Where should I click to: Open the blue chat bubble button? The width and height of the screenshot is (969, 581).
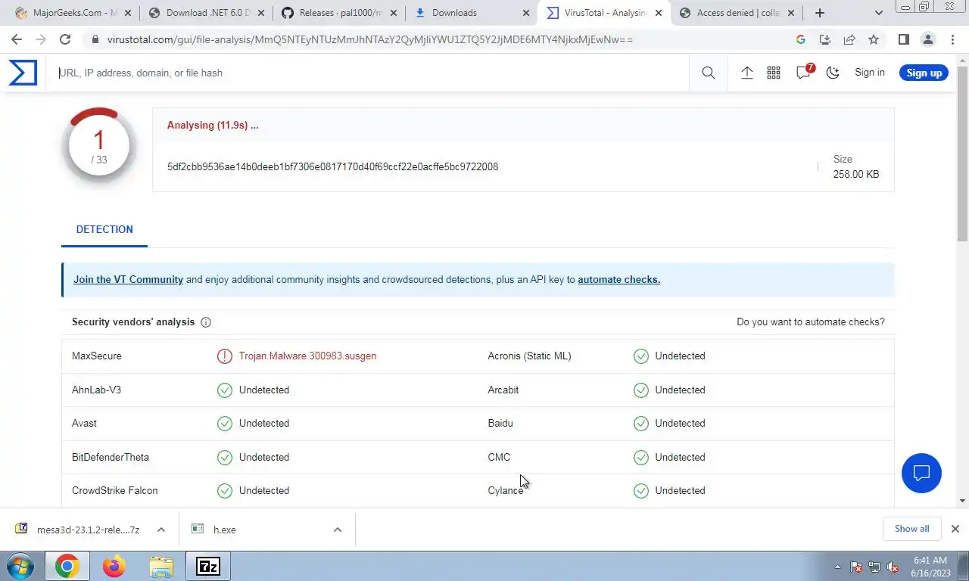pos(921,474)
